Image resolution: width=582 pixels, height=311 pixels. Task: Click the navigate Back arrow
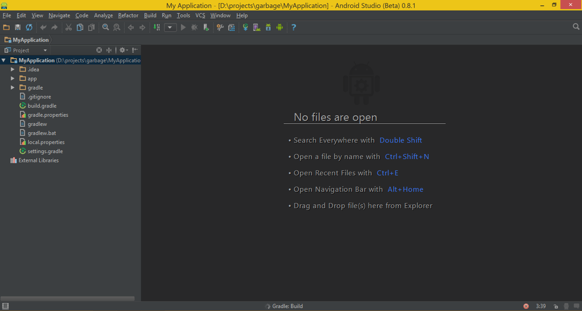[131, 28]
